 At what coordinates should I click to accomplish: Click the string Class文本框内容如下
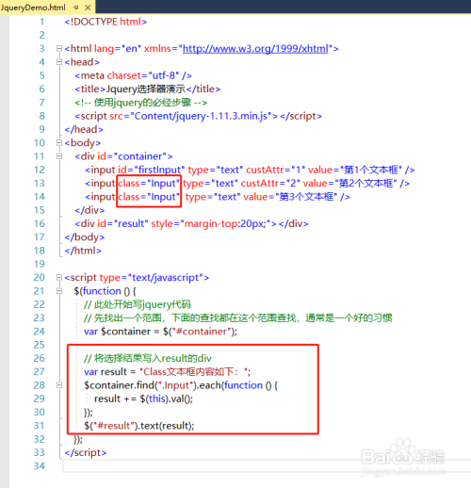[194, 372]
